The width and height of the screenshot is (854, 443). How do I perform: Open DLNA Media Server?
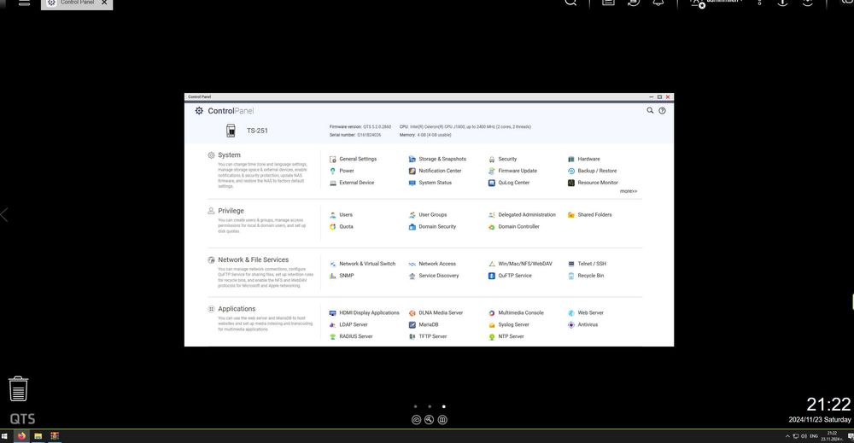pyautogui.click(x=436, y=313)
